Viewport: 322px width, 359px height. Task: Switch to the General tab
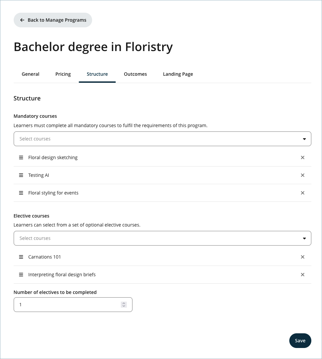[x=30, y=74]
